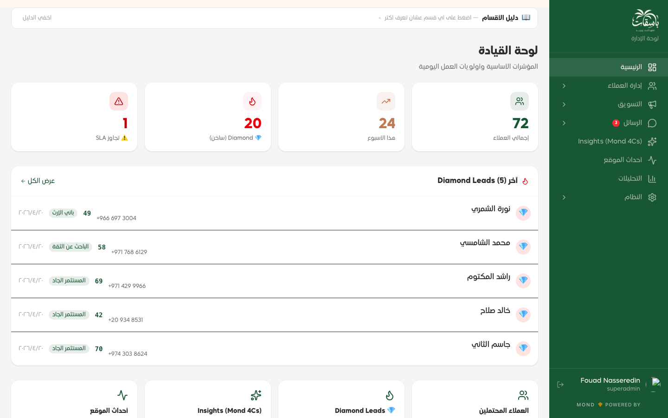The image size is (668, 418).
Task: Select التسويق in the sidebar
Action: (609, 104)
